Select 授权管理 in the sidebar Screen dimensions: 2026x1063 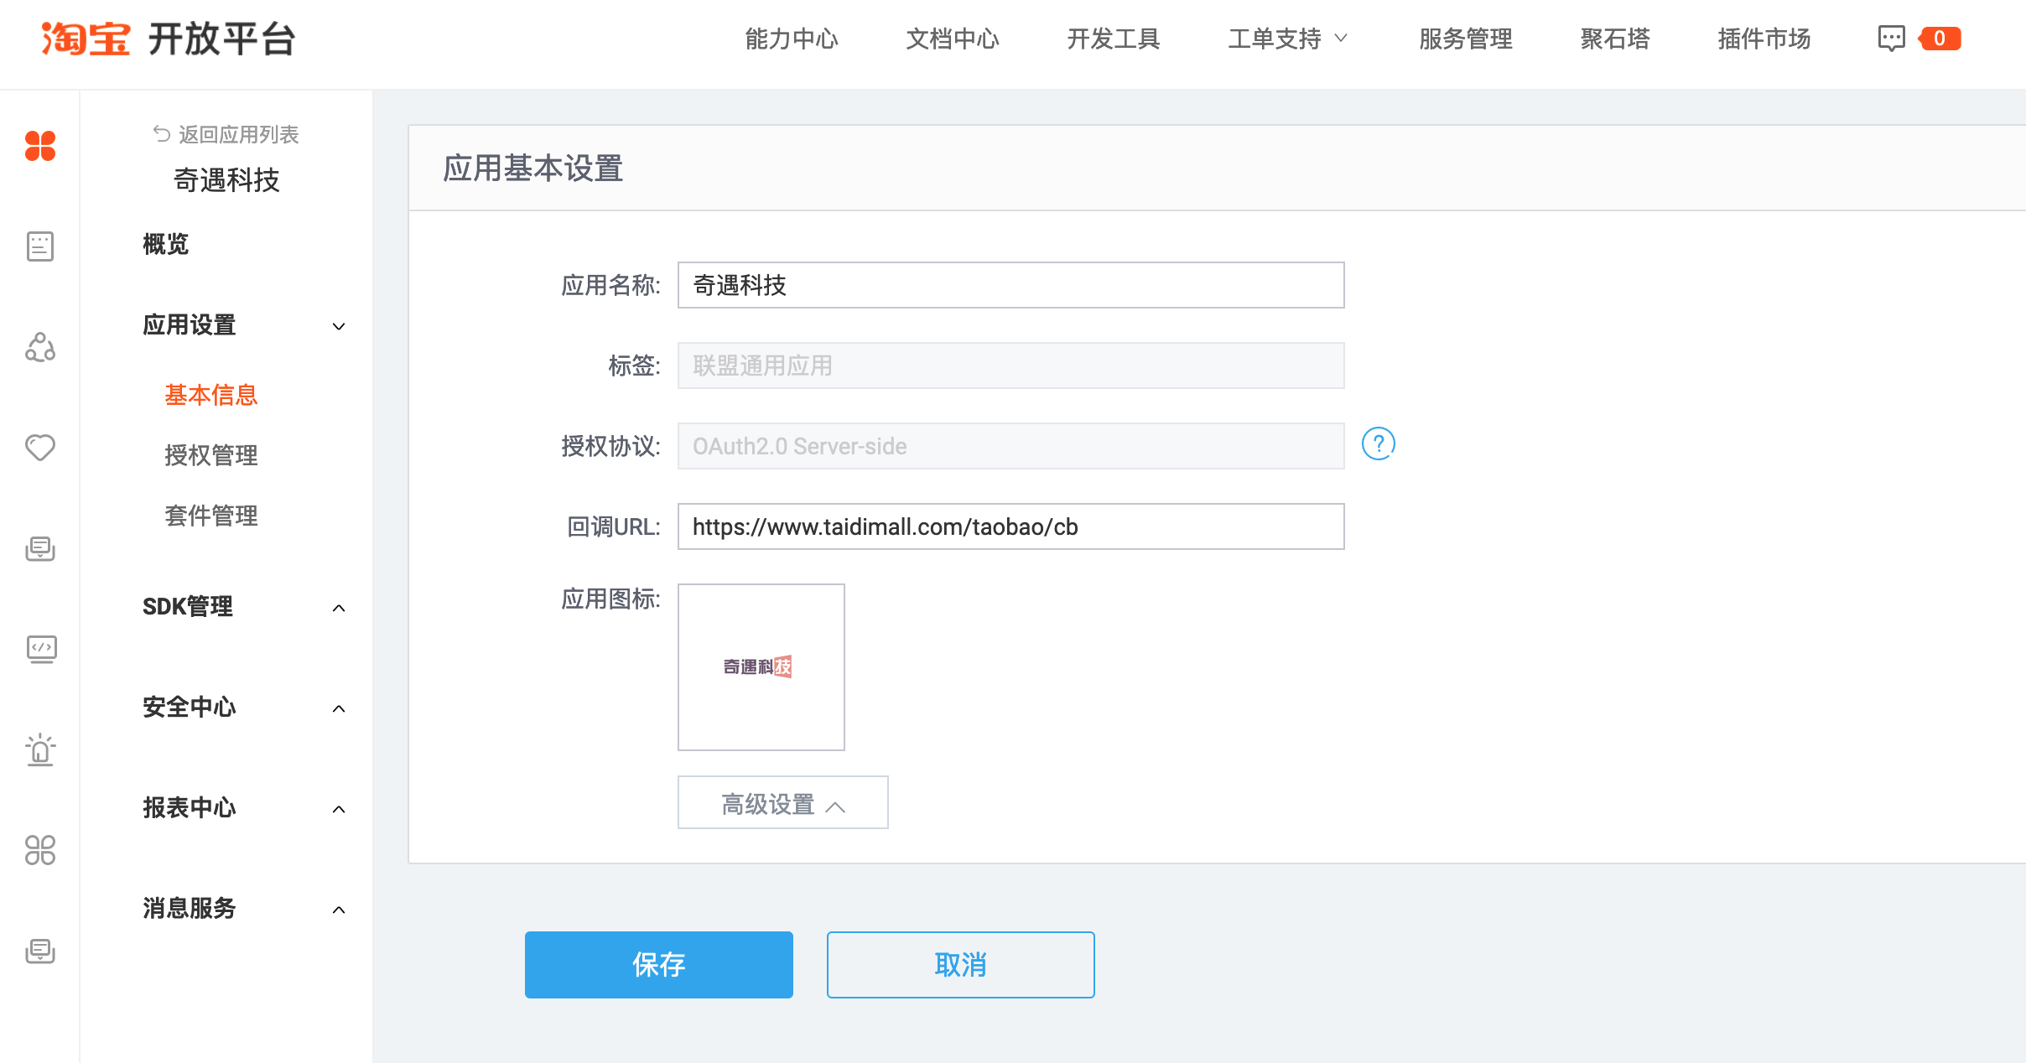pos(211,455)
